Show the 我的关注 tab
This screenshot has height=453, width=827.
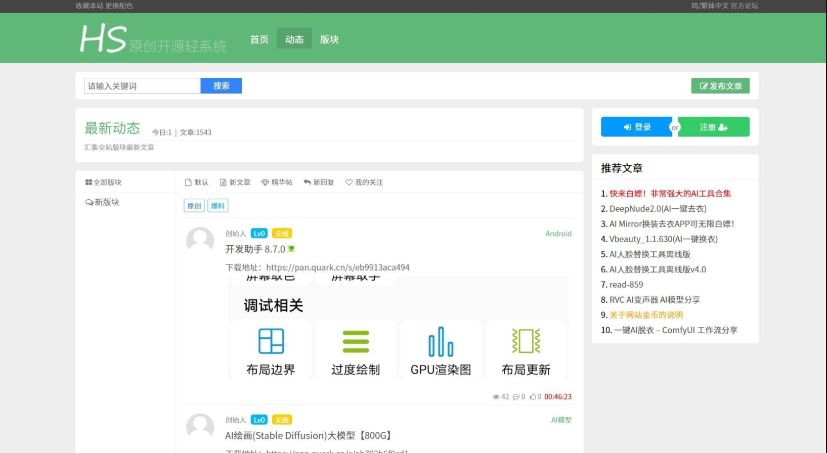pos(364,183)
